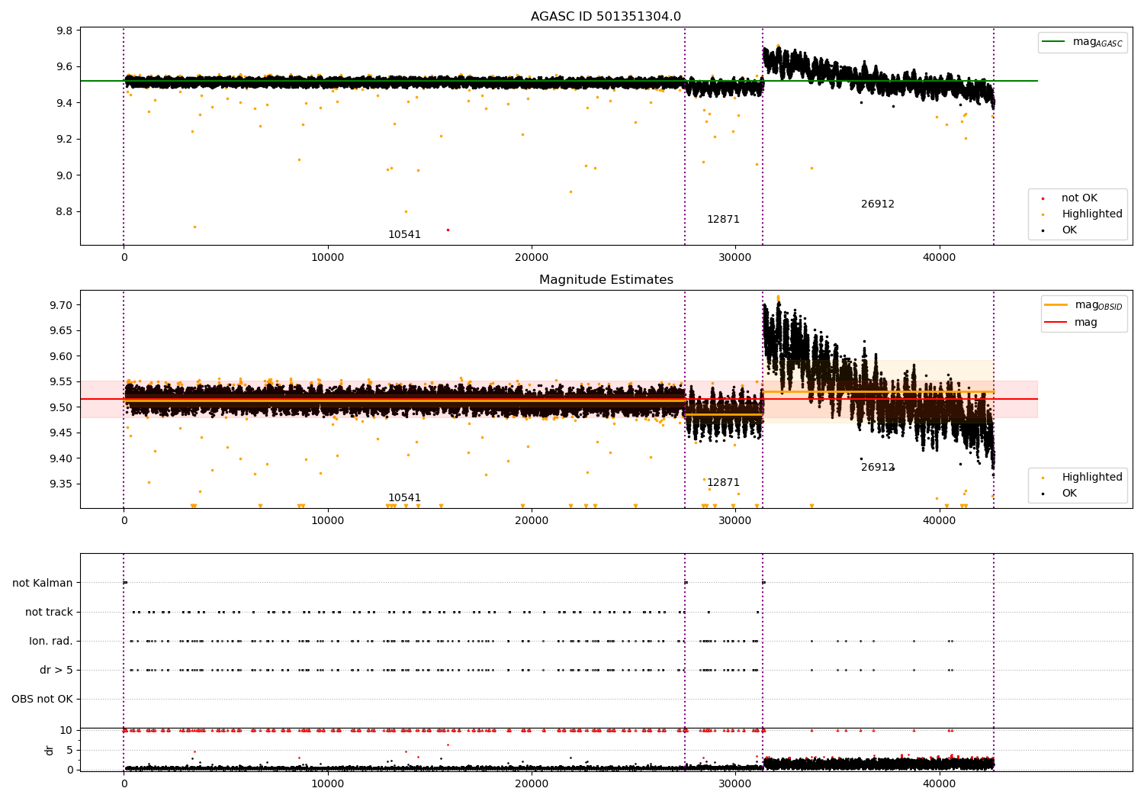1144x801 pixels.
Task: Click the 40000 x-axis tick under the bottom plot
Action: 939,783
